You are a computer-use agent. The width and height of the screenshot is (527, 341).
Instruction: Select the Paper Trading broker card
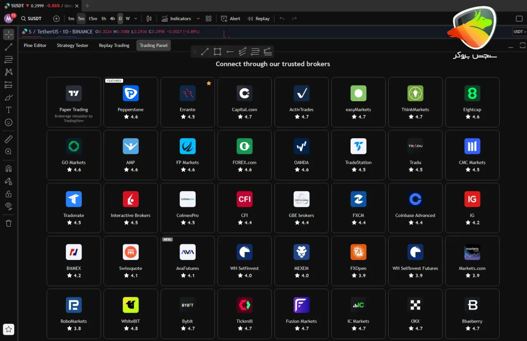[73, 102]
